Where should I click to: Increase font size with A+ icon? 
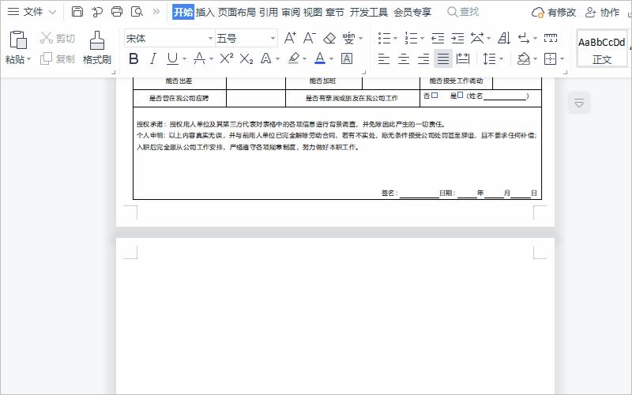[290, 38]
